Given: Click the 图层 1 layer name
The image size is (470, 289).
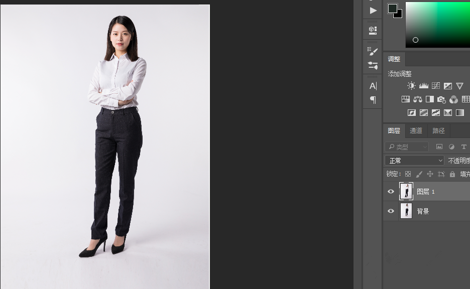Looking at the screenshot, I should point(426,192).
